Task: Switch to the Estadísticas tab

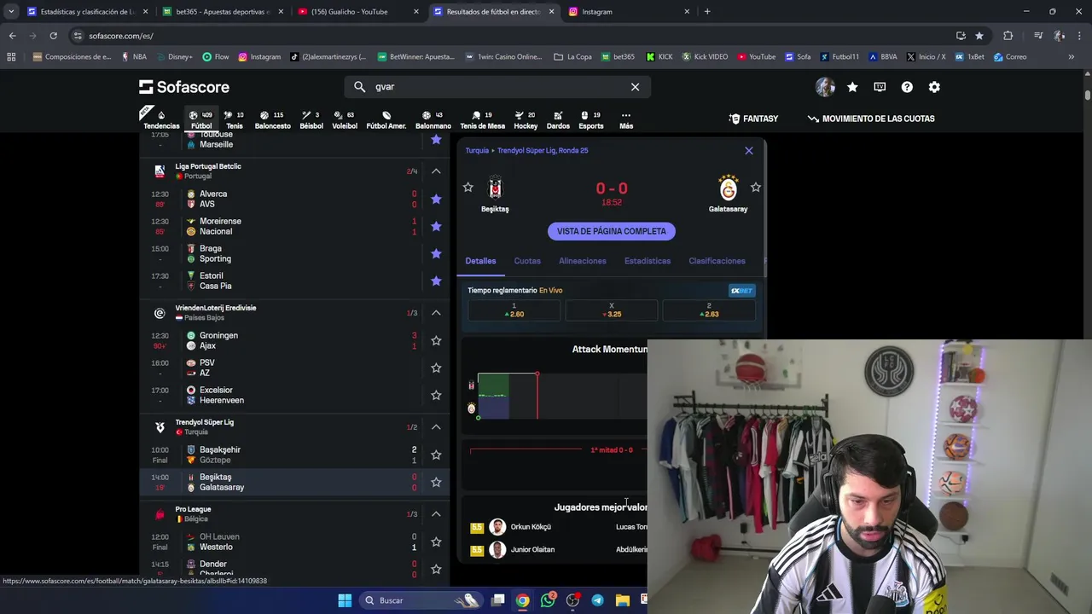Action: [648, 261]
